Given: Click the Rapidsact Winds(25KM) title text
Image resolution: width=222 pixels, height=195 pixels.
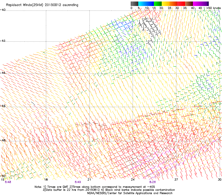Looking at the screenshot, I should pos(25,5).
